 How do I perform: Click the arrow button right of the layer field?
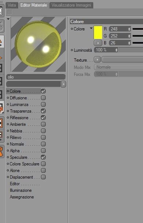click(64, 84)
